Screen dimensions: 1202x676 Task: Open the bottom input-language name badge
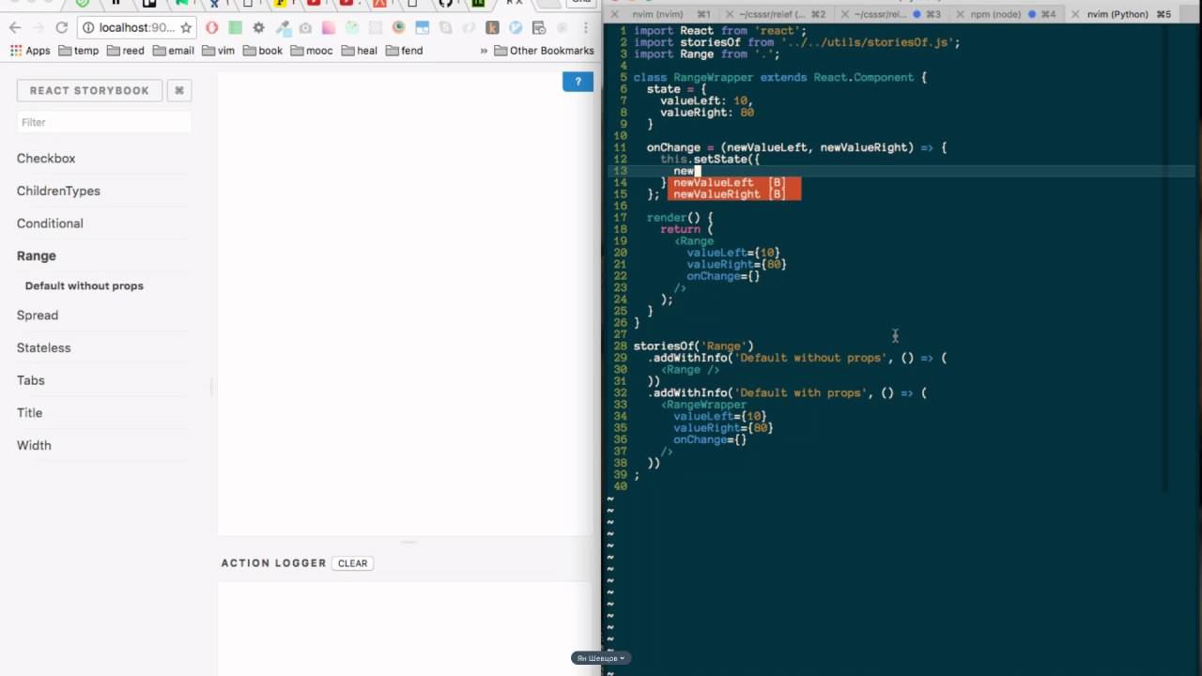point(600,658)
